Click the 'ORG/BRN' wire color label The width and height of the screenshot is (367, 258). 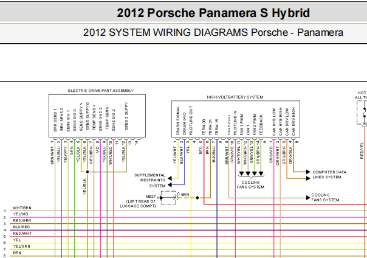284,155
